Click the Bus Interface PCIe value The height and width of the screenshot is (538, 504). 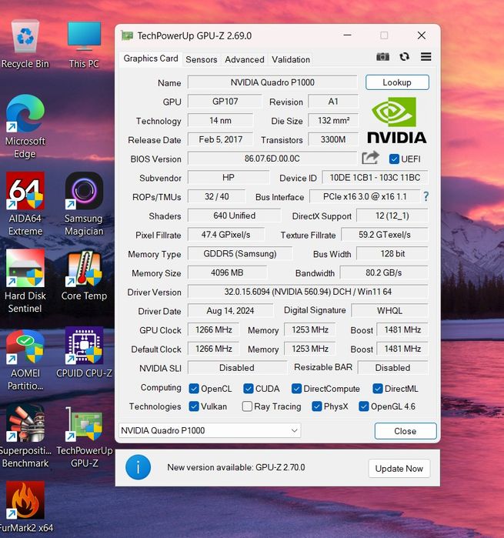pyautogui.click(x=365, y=196)
